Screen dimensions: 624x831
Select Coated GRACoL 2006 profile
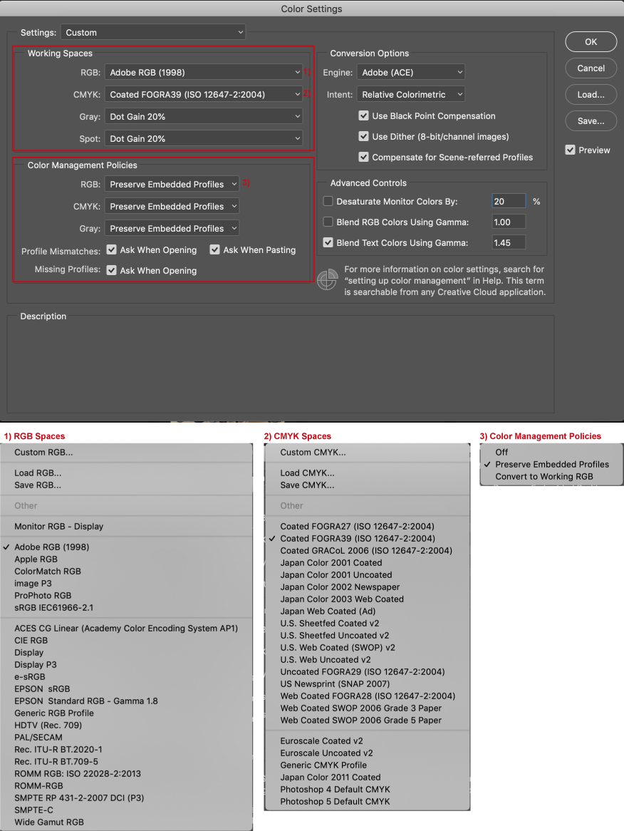(367, 551)
